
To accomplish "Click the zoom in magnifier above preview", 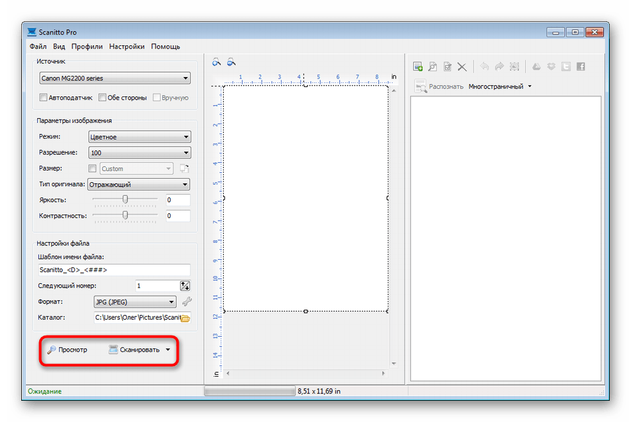I will [217, 62].
